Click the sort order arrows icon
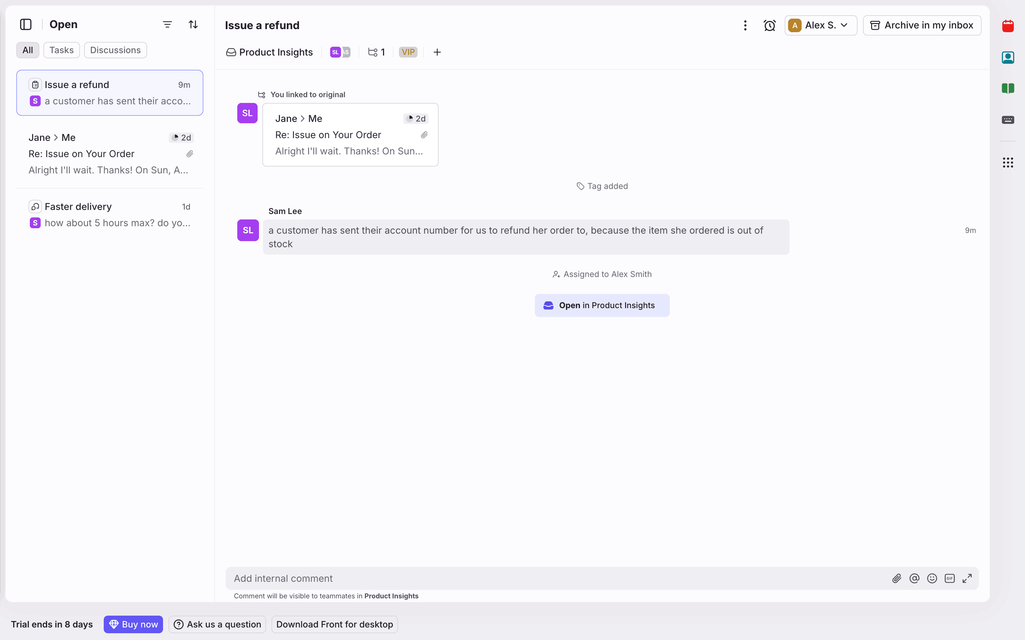Viewport: 1025px width, 640px height. pyautogui.click(x=193, y=24)
